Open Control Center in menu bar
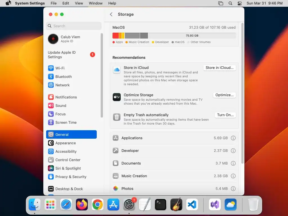 click(240, 3)
